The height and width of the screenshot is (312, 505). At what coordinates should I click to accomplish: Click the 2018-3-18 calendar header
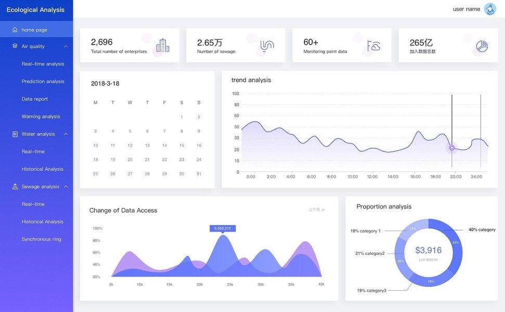pyautogui.click(x=105, y=84)
